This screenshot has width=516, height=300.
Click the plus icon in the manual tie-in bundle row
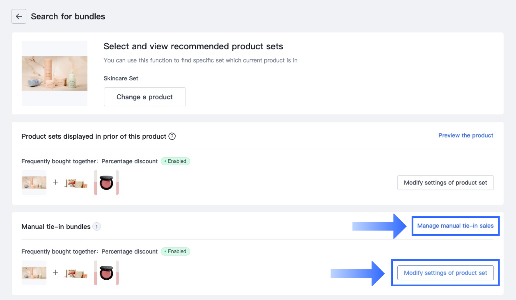point(55,272)
